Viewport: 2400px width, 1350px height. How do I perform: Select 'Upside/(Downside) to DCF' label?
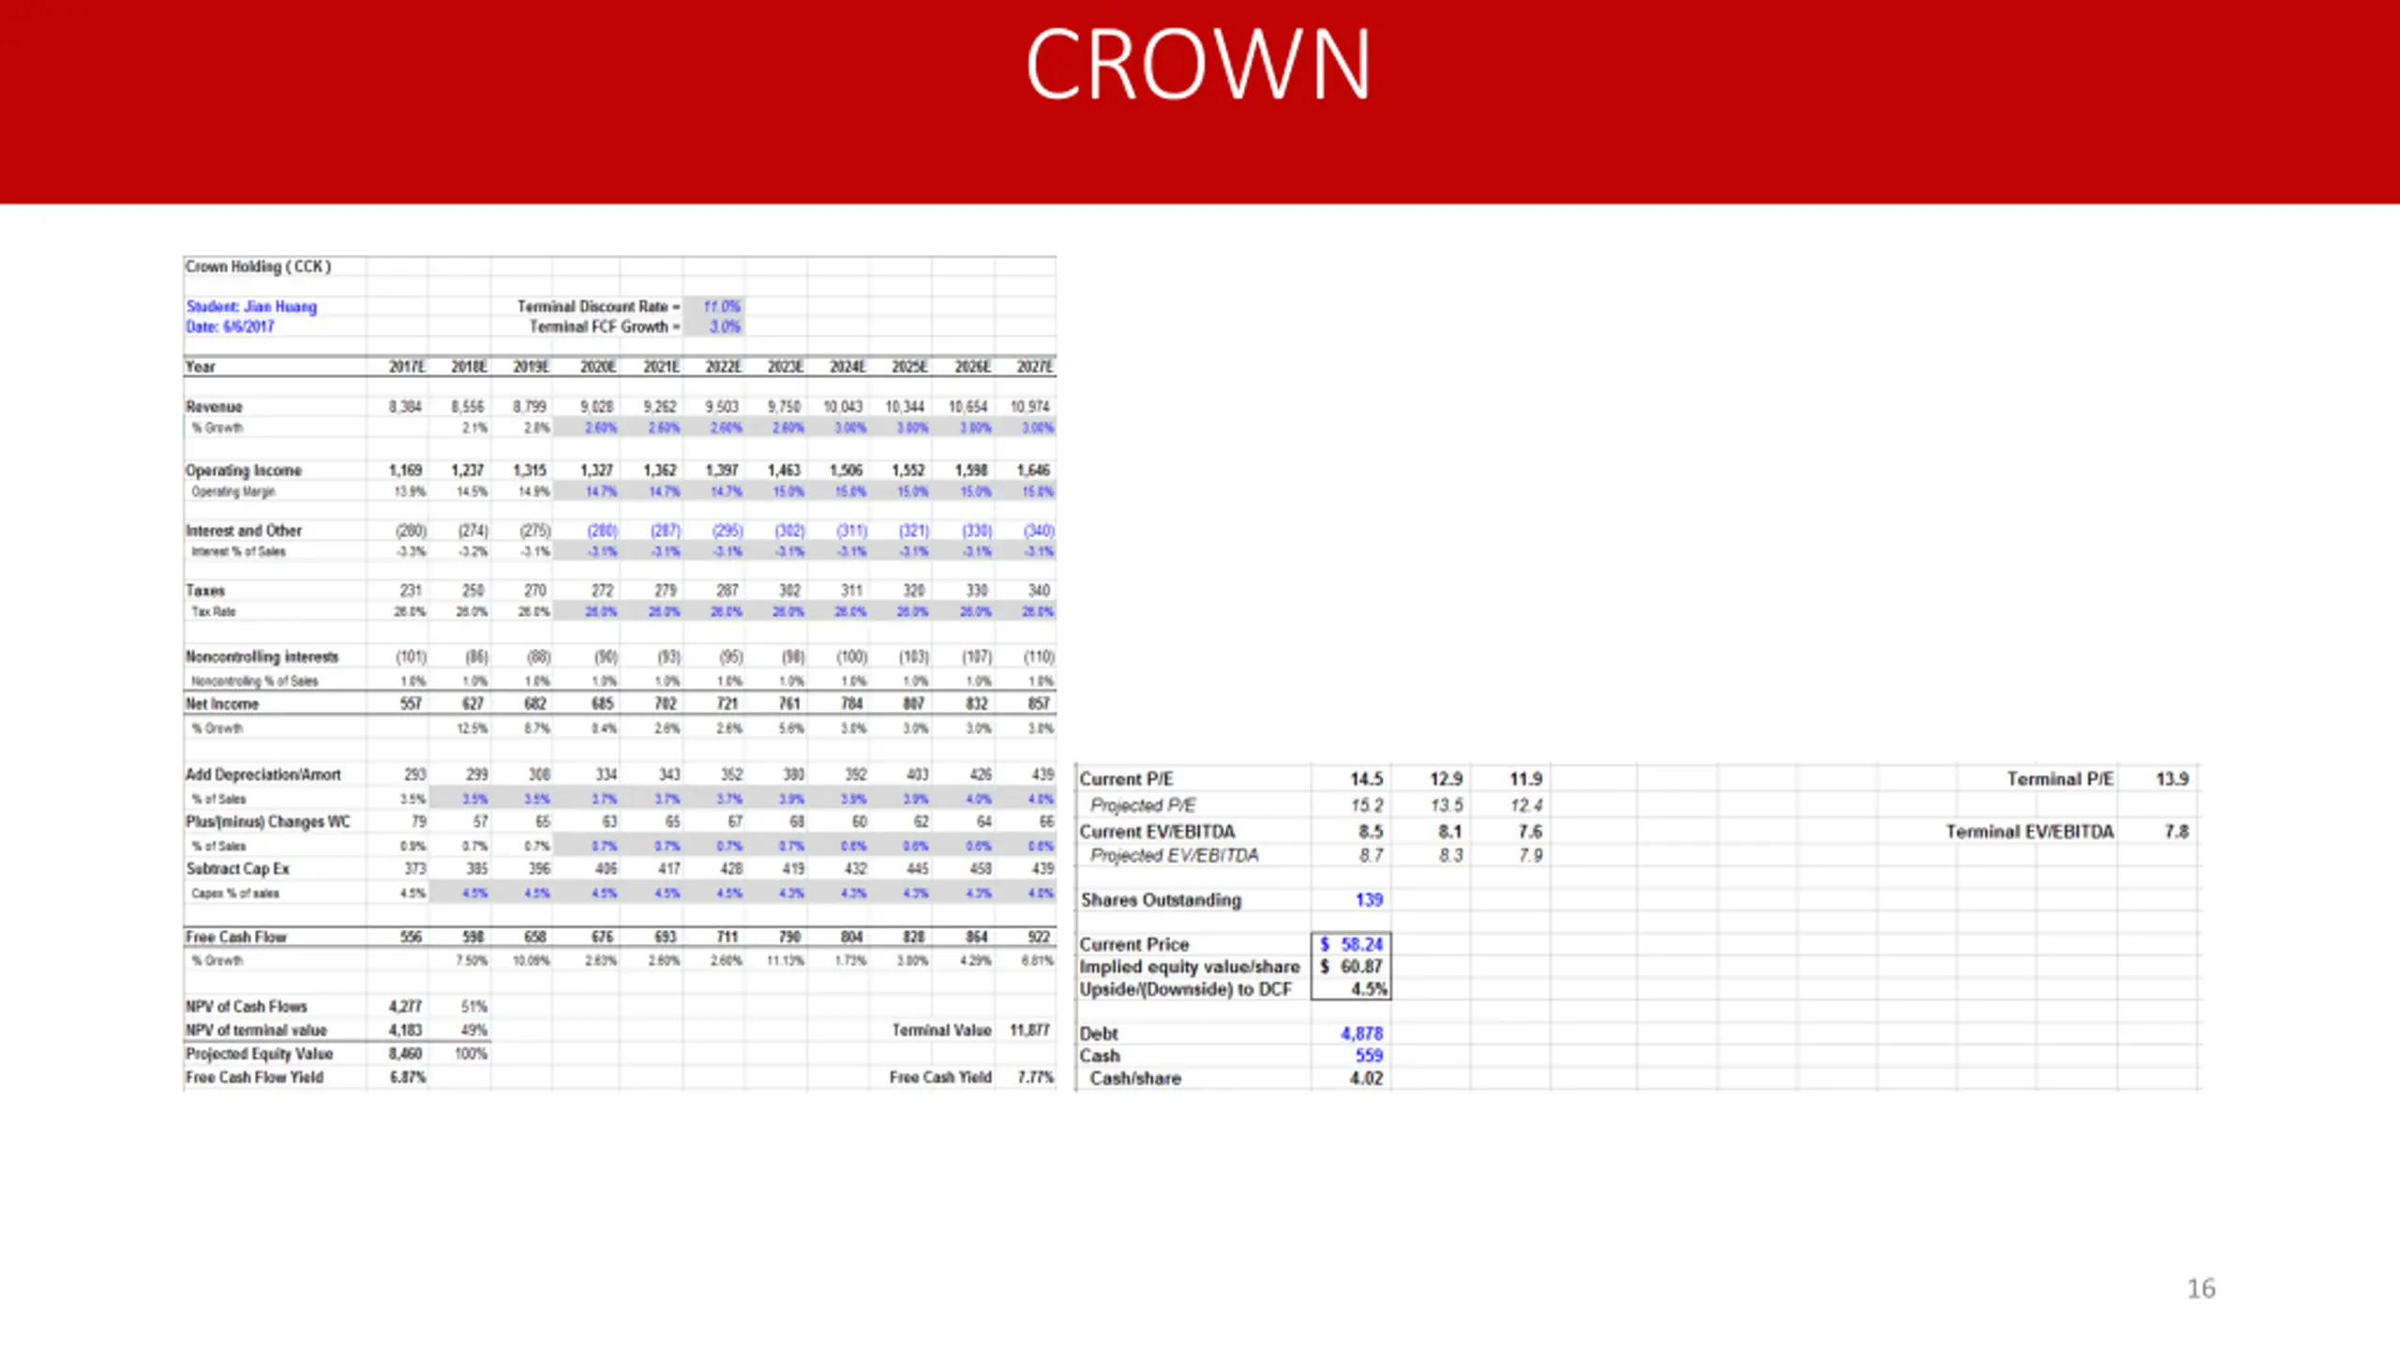pyautogui.click(x=1185, y=989)
